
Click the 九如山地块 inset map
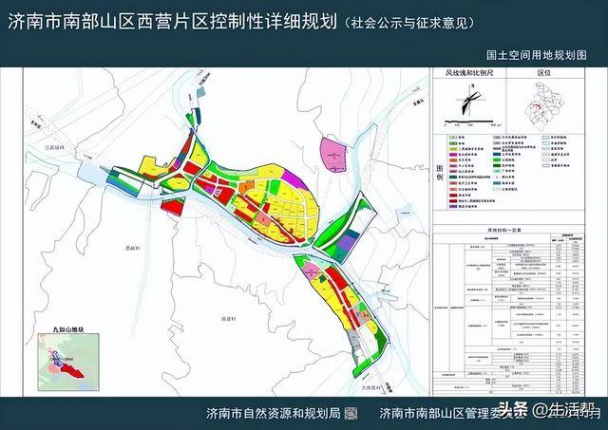(x=68, y=362)
